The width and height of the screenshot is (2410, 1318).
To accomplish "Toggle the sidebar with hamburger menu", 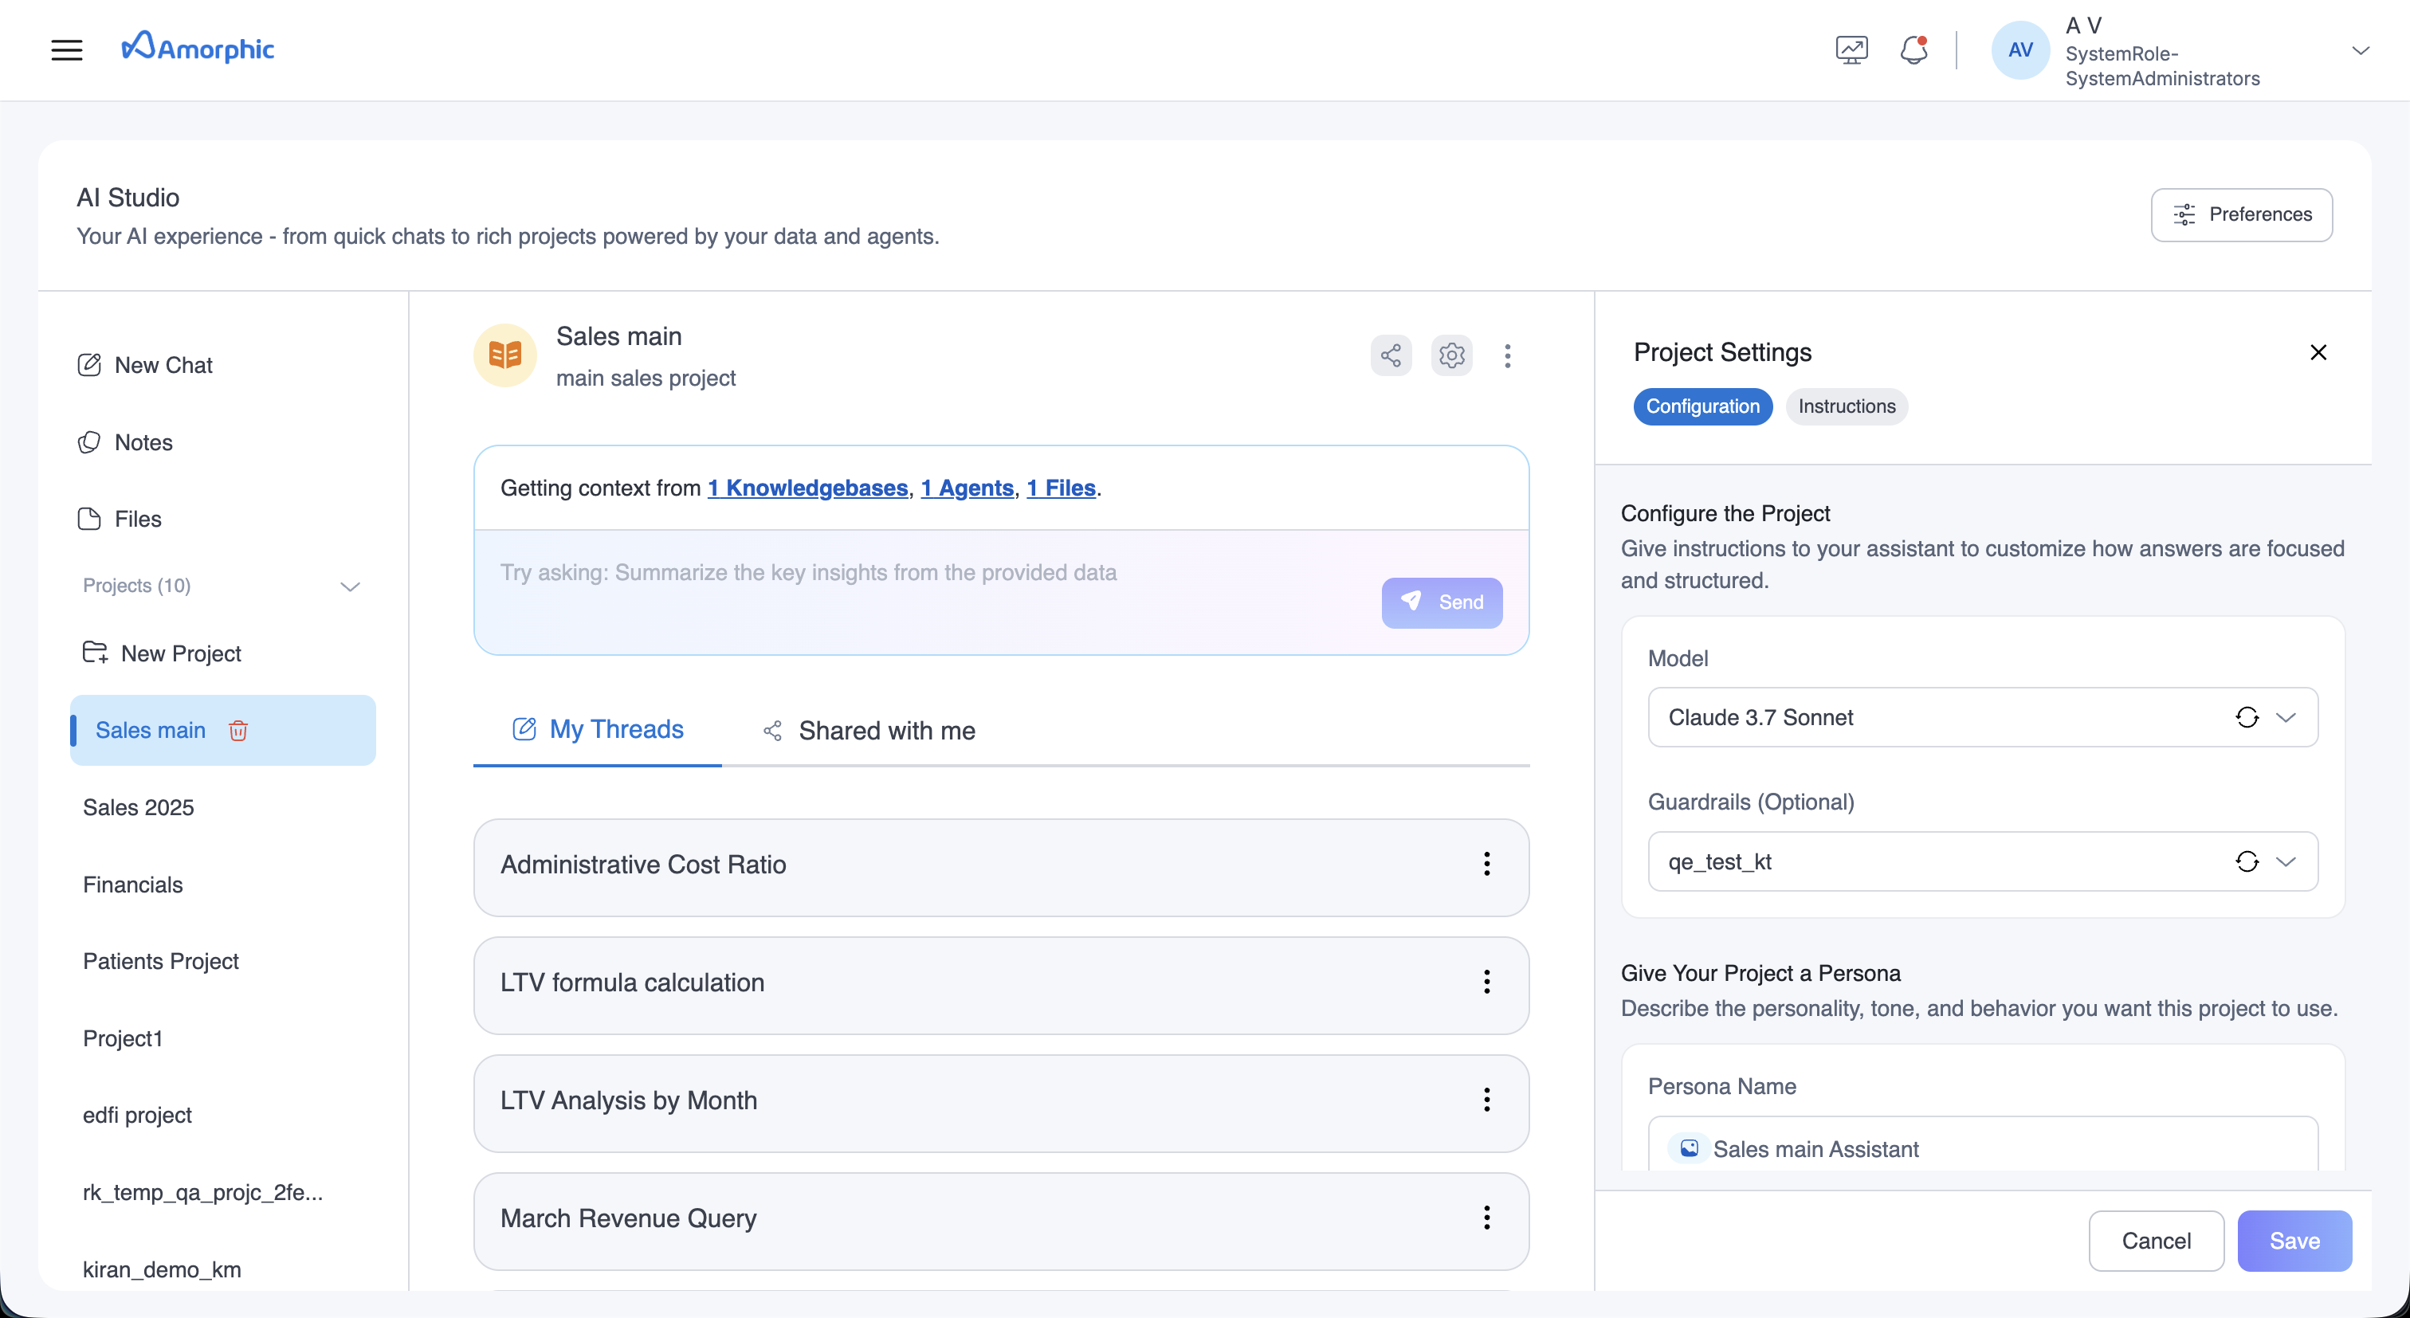I will pyautogui.click(x=65, y=49).
